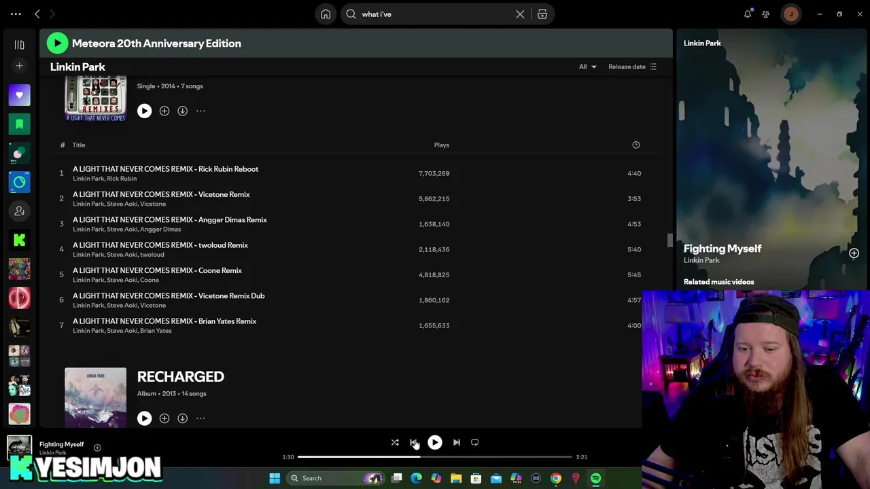Skip to next track
870x489 pixels.
point(457,443)
